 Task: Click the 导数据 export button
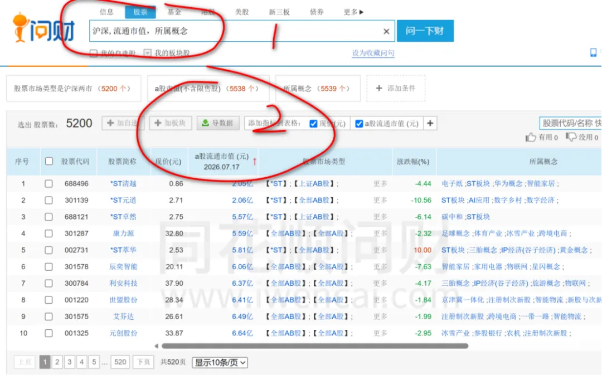218,123
